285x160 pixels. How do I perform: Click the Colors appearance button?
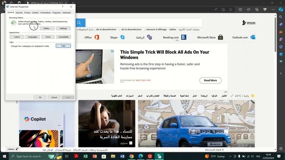[17, 37]
